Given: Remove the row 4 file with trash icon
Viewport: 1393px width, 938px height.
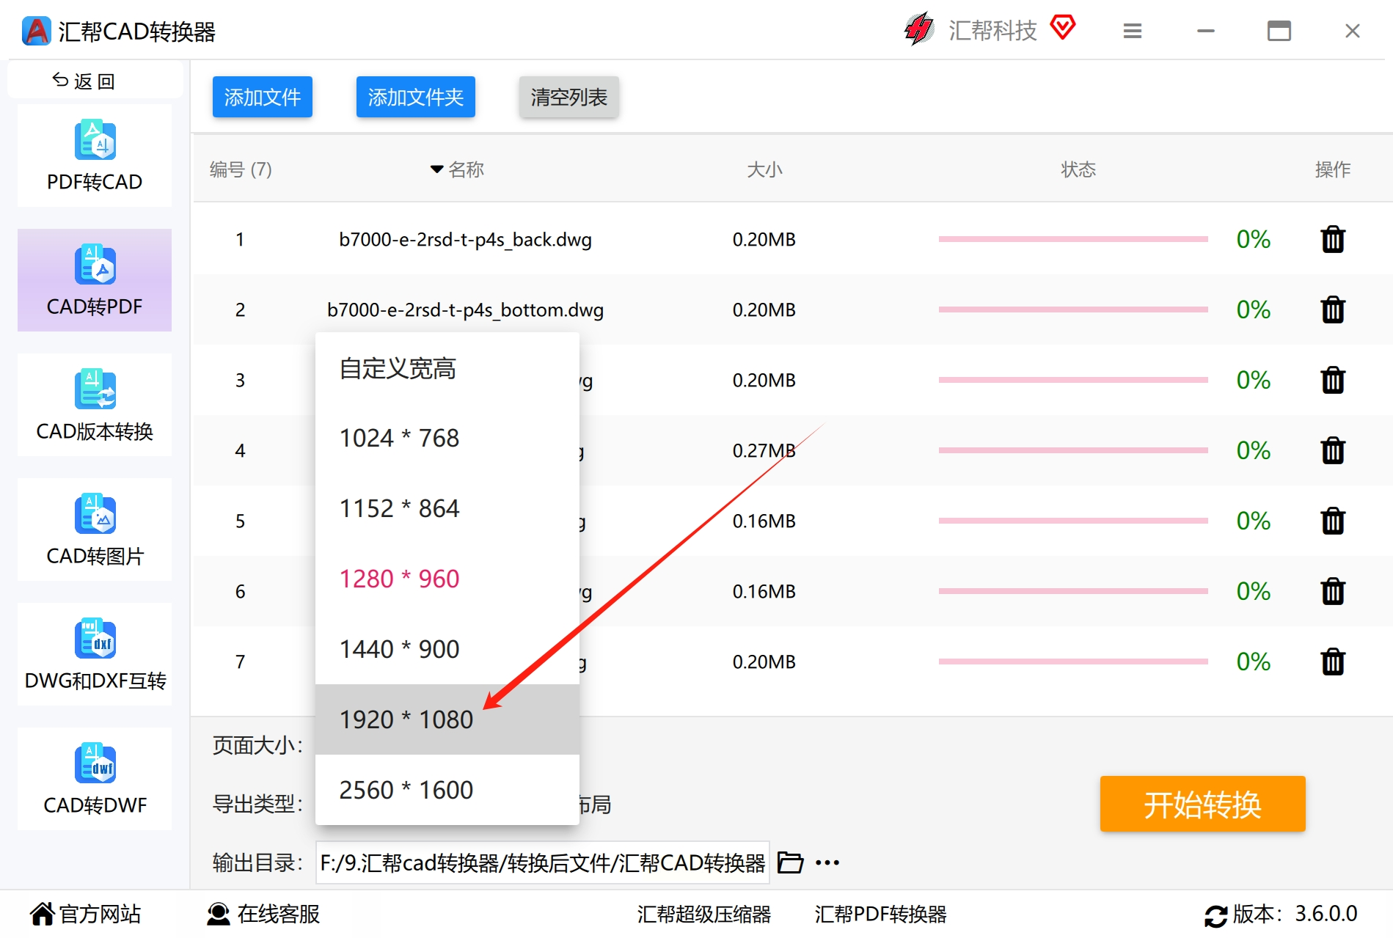Looking at the screenshot, I should [x=1333, y=450].
